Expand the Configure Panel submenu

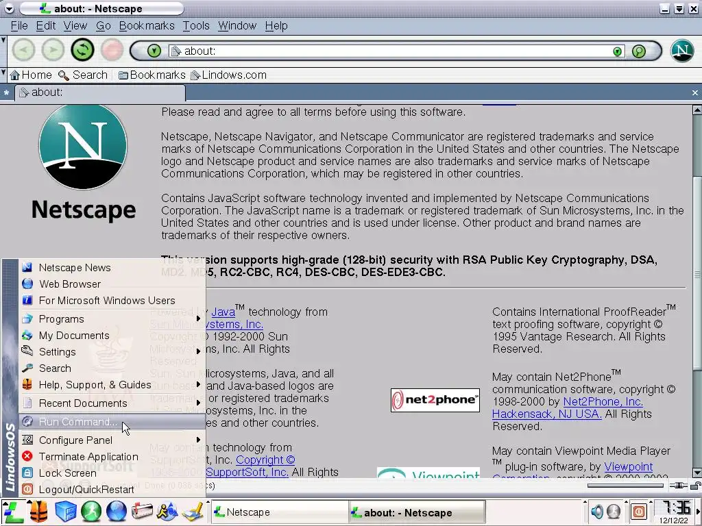112,440
